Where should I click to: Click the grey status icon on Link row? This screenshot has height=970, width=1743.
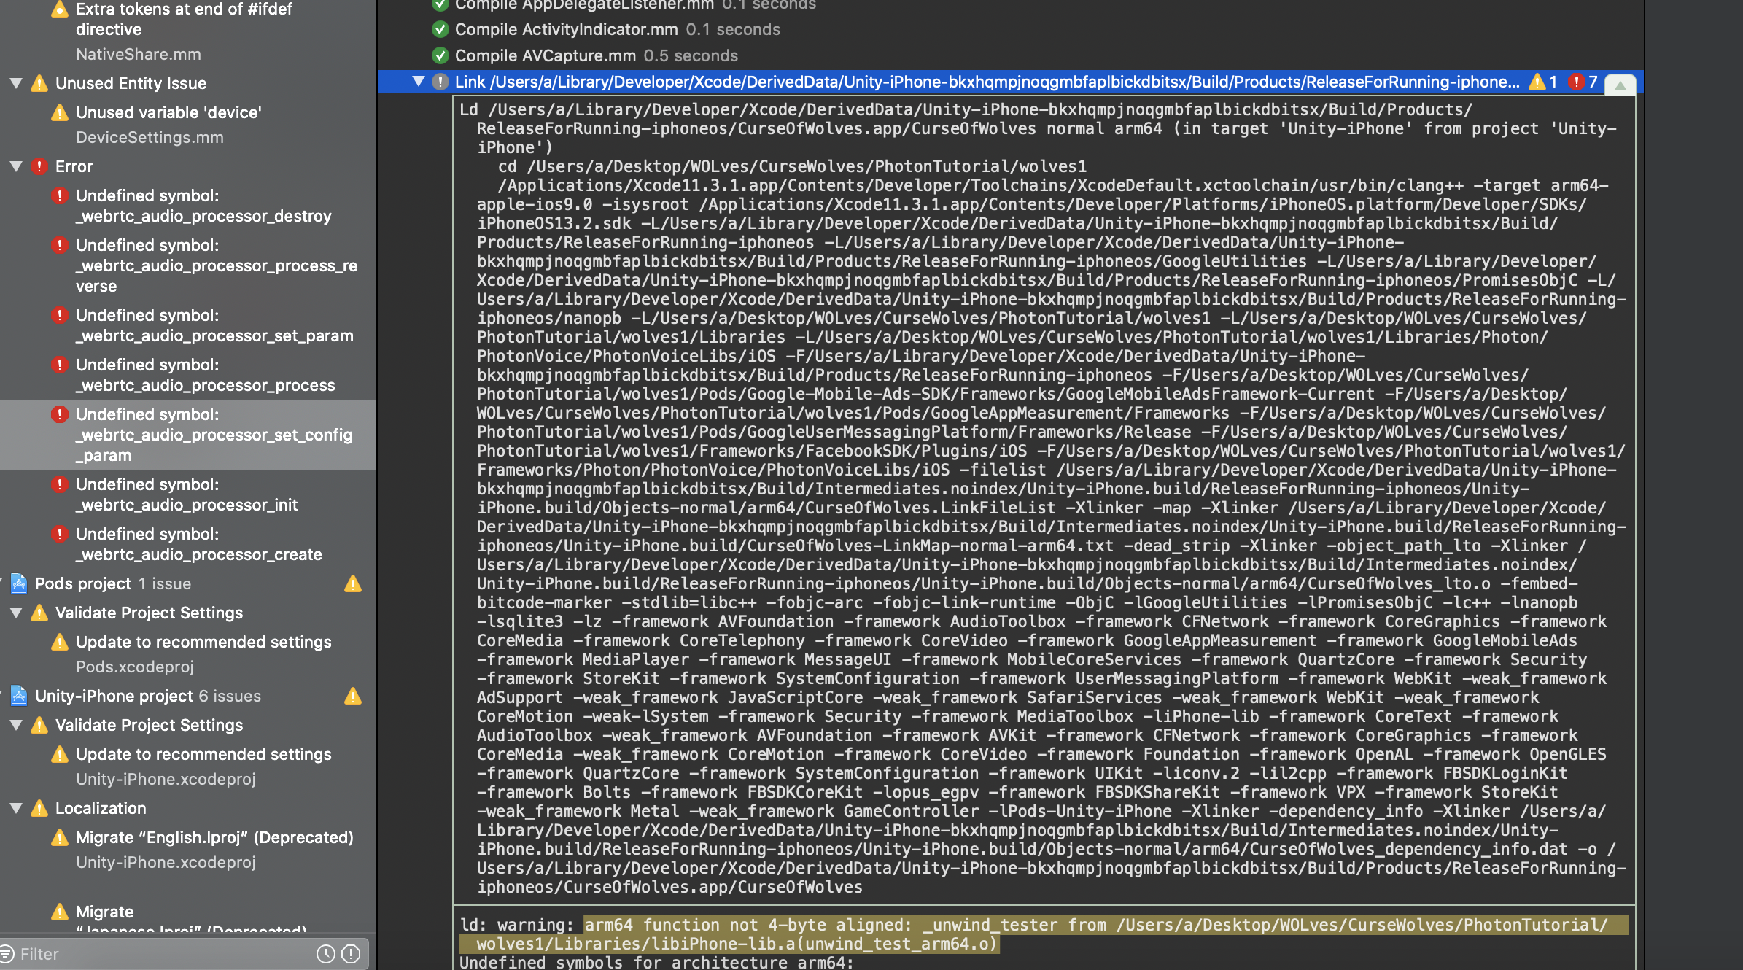(x=440, y=82)
